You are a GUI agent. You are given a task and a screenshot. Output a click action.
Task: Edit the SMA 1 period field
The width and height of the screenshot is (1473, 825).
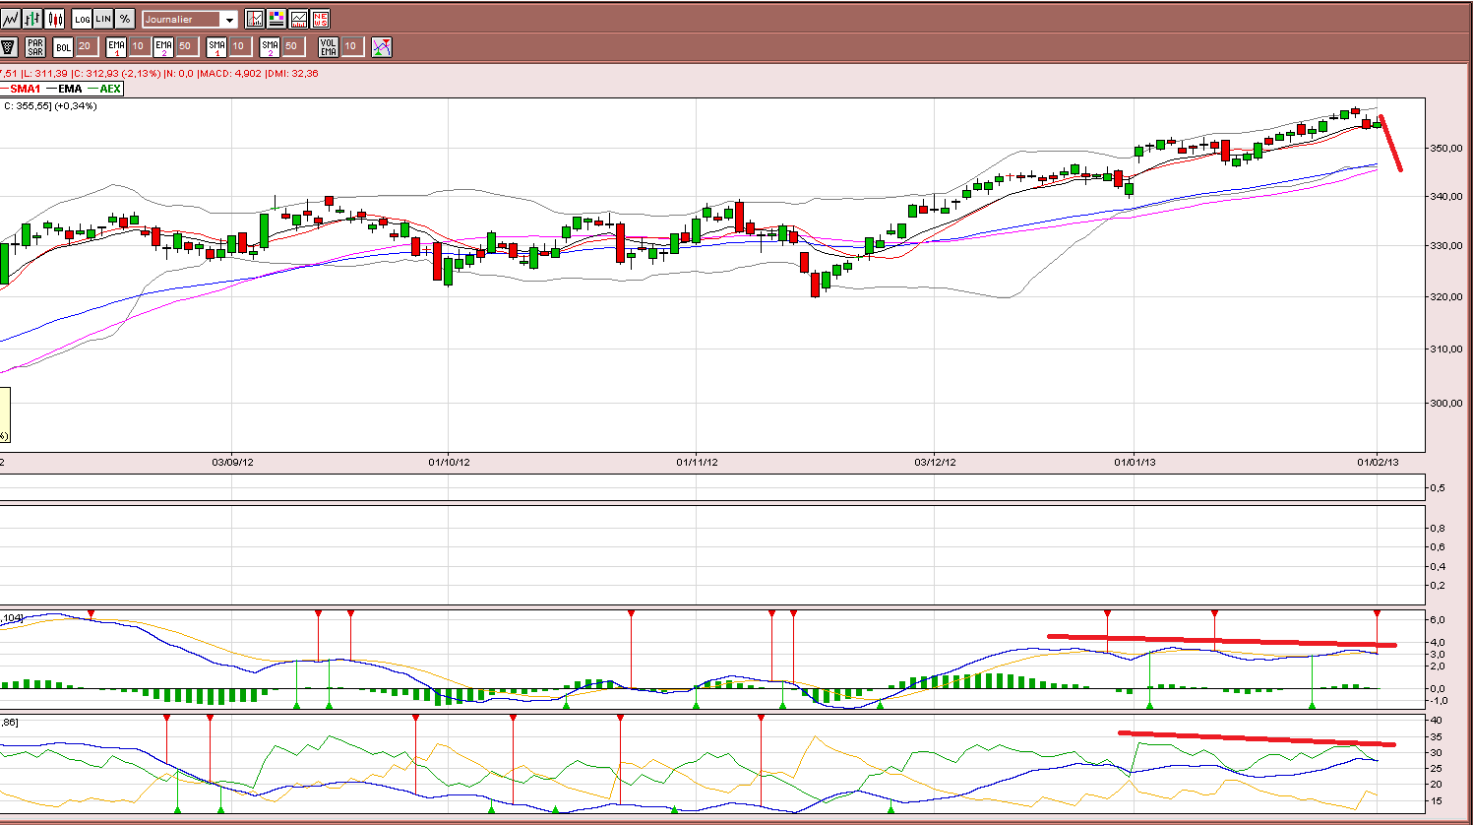240,46
